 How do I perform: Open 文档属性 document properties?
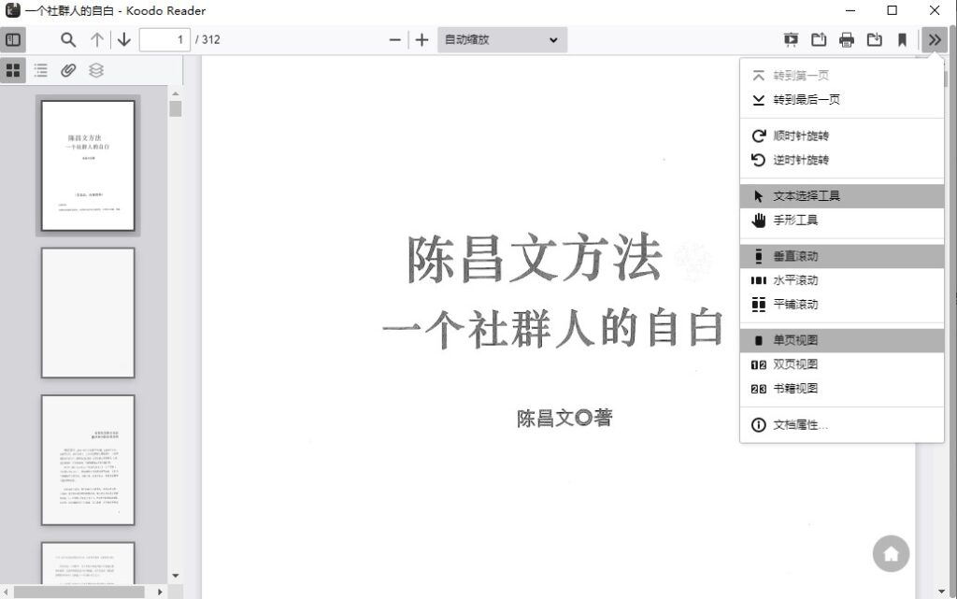click(842, 424)
